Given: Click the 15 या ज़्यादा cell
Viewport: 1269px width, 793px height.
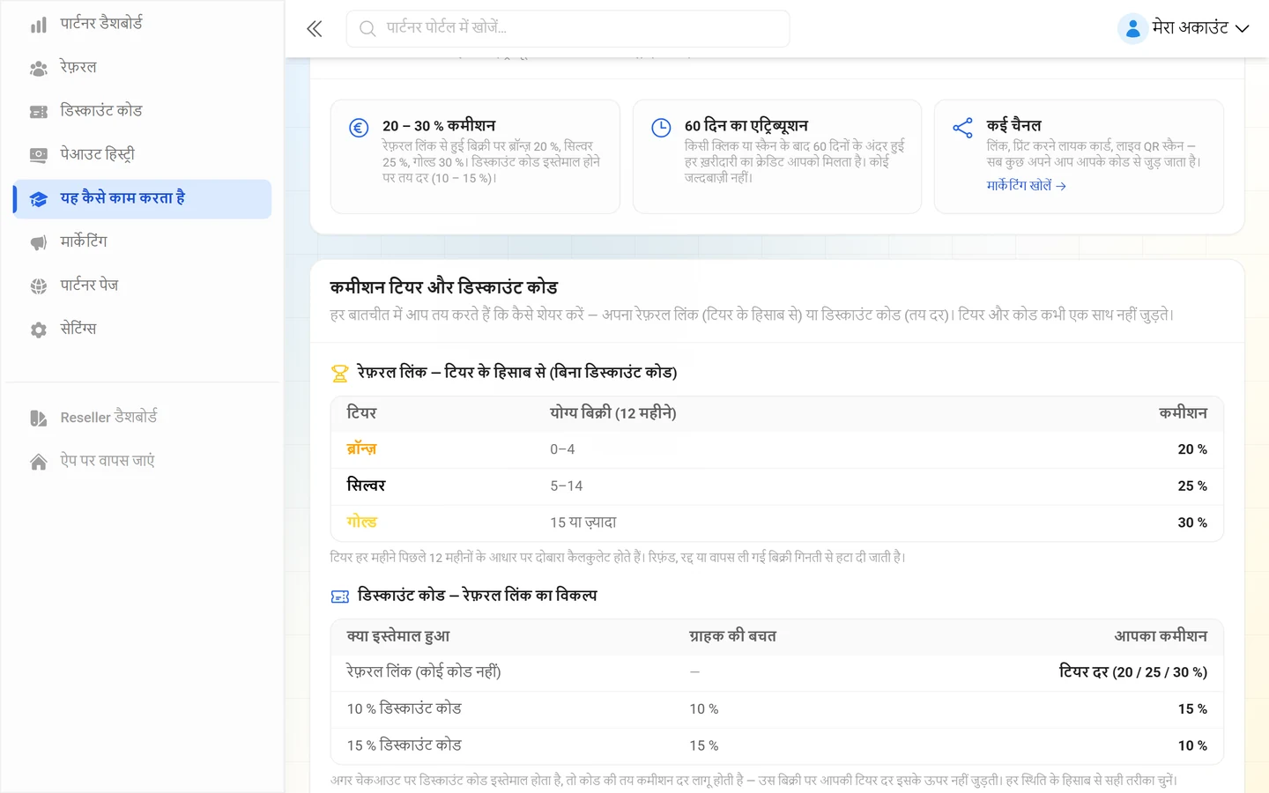Looking at the screenshot, I should pos(583,522).
